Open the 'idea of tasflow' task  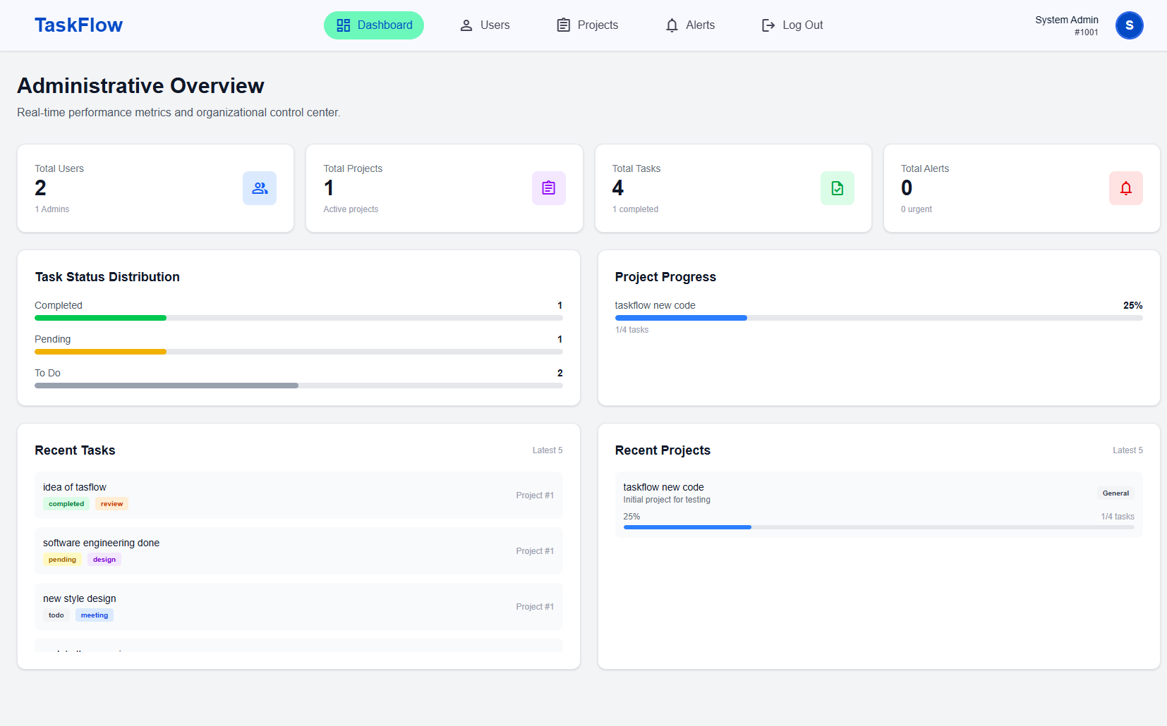coord(298,495)
